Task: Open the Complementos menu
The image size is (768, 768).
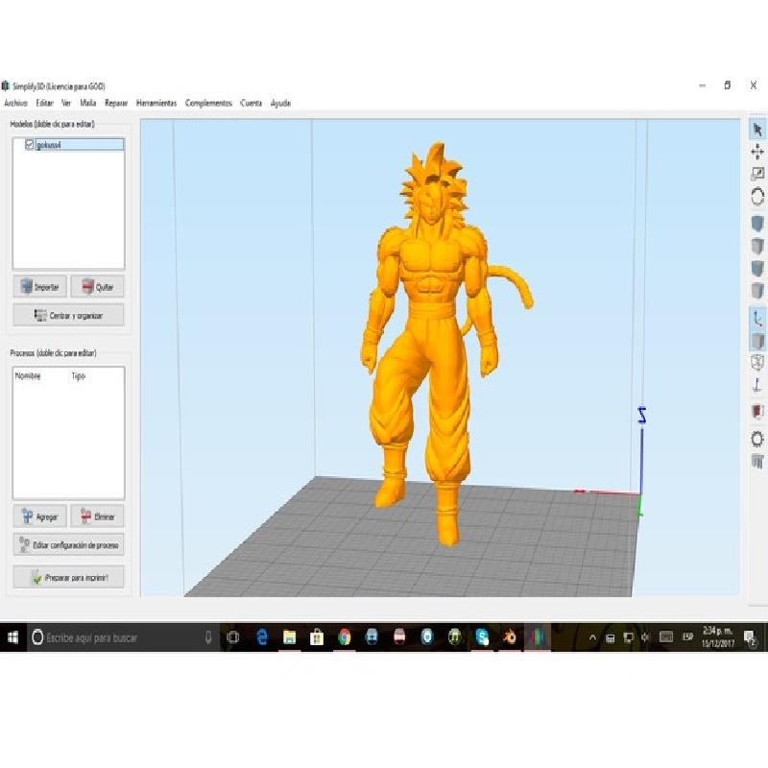Action: pyautogui.click(x=208, y=103)
